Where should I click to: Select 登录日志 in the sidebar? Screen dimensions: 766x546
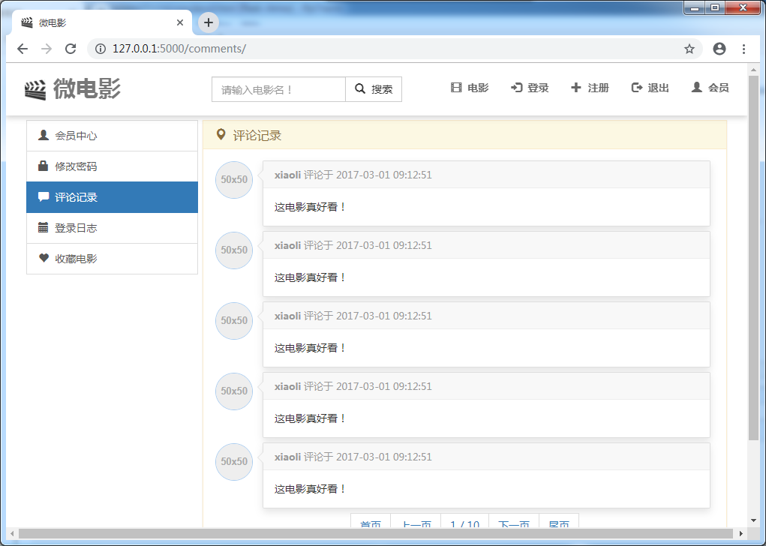click(113, 228)
